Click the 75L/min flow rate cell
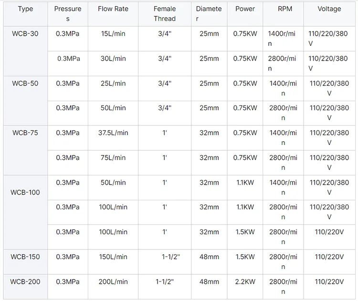358x301 pixels. 113,163
